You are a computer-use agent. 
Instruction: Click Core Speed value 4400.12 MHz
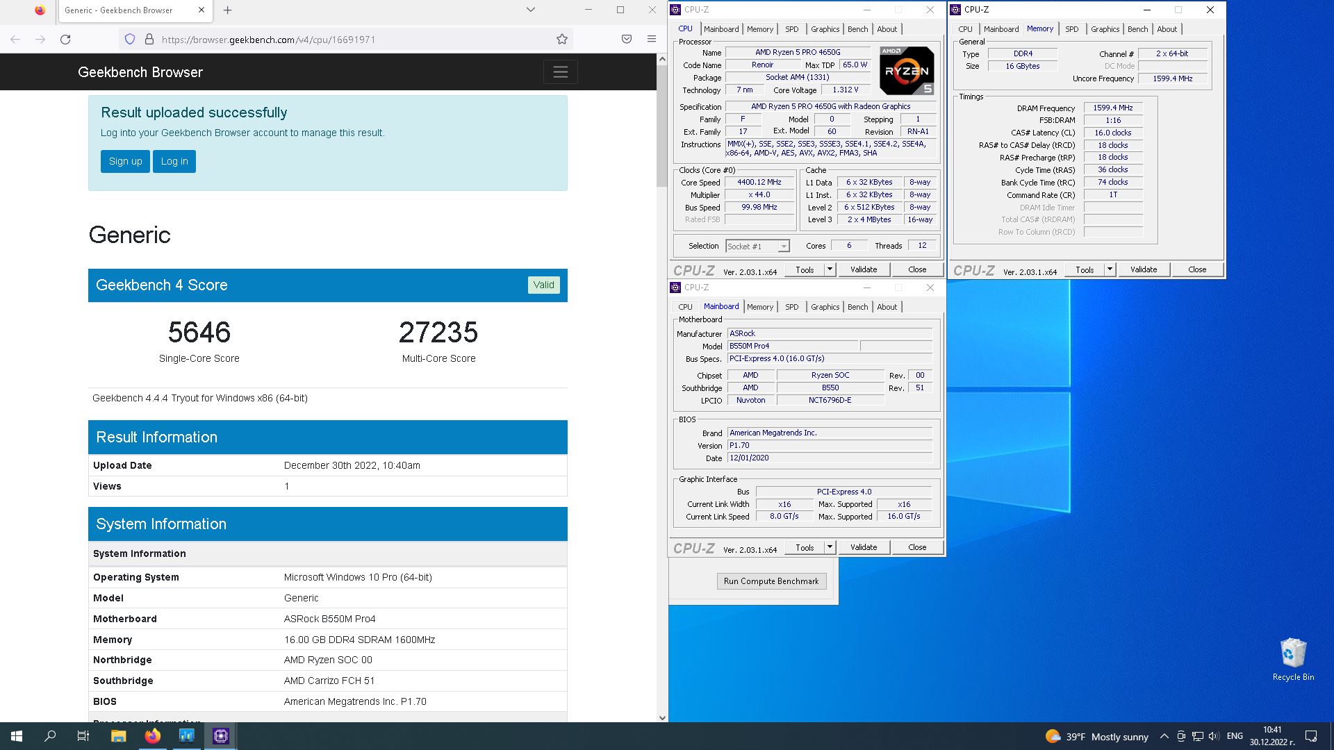(x=759, y=182)
